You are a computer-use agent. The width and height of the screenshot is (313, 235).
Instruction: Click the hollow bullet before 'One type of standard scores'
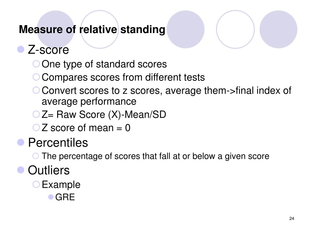click(x=36, y=64)
